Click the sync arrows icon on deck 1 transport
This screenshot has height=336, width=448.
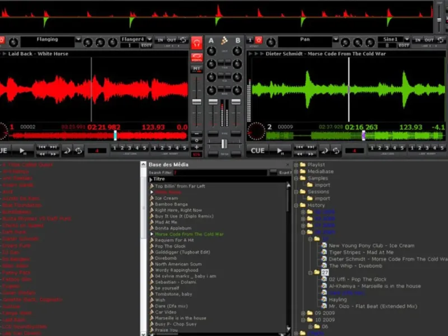[x=78, y=151]
